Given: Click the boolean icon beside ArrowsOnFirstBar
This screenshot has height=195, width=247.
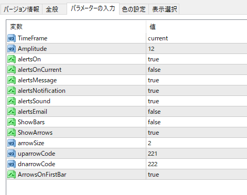Looking at the screenshot, I should pos(12,175).
